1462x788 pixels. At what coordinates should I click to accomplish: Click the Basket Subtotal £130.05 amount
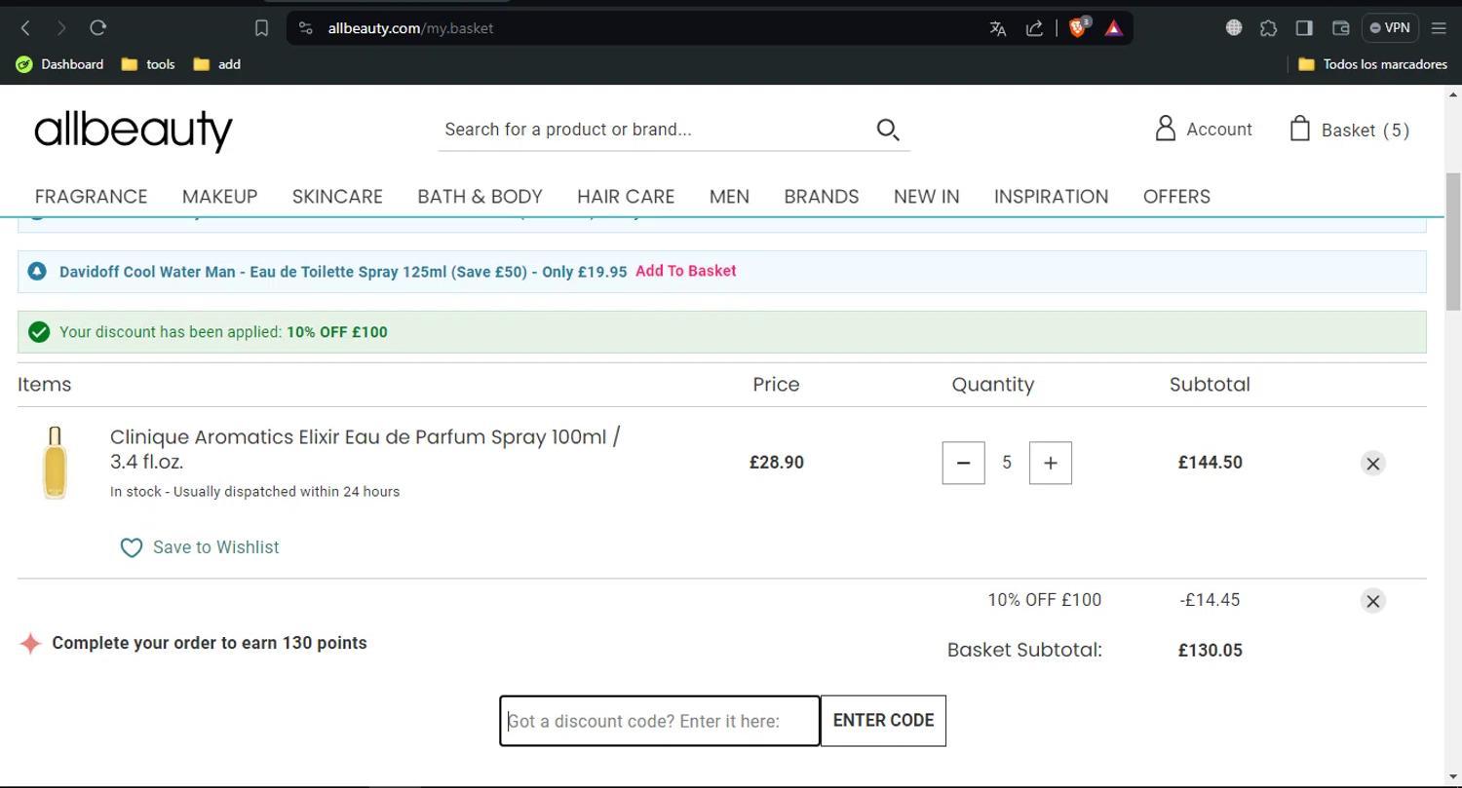pos(1210,651)
